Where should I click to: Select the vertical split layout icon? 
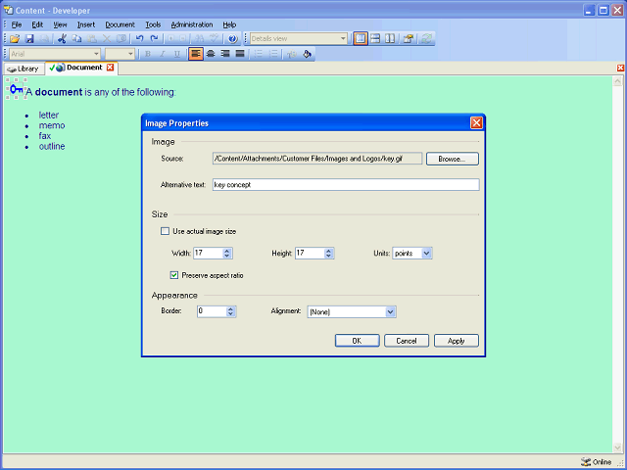click(390, 39)
